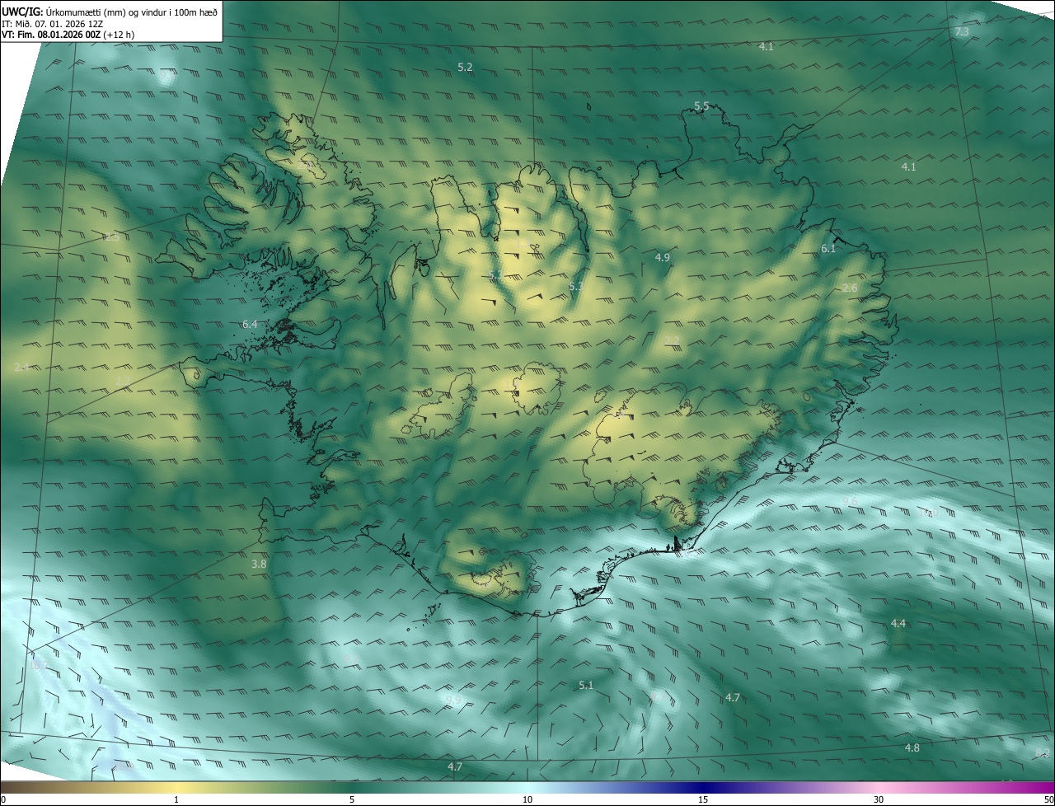Screen dimensions: 1055x806
Task: Click the 15 tick label on the colour scale
Action: pos(703,799)
